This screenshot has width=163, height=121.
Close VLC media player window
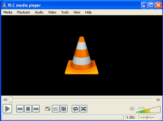click(x=158, y=5)
